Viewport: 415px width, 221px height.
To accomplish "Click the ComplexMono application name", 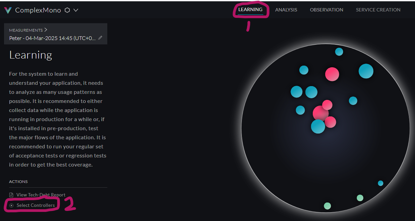I will tap(38, 10).
